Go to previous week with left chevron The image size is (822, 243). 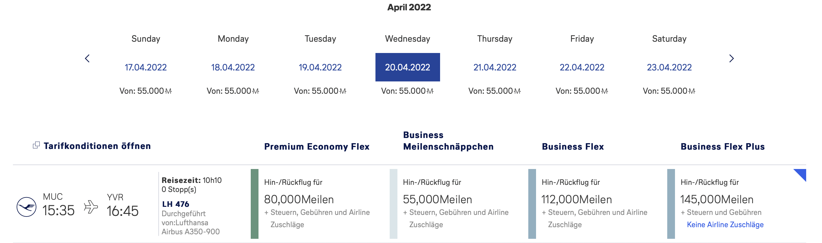[87, 58]
